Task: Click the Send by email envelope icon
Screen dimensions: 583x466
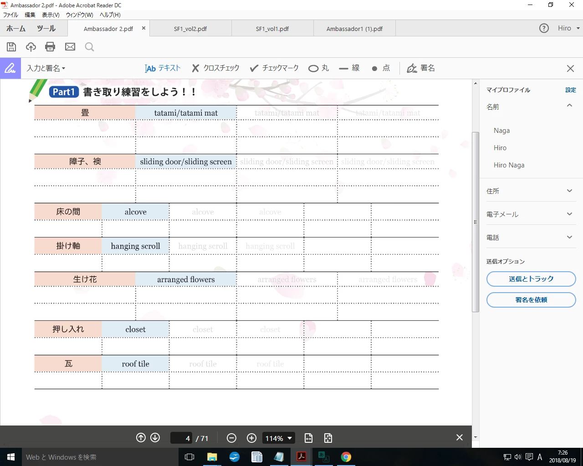Action: point(70,47)
